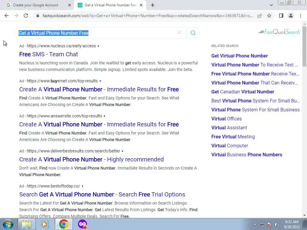Launch Windows Media Player from taskbar
The image size is (307, 230).
pyautogui.click(x=45, y=224)
